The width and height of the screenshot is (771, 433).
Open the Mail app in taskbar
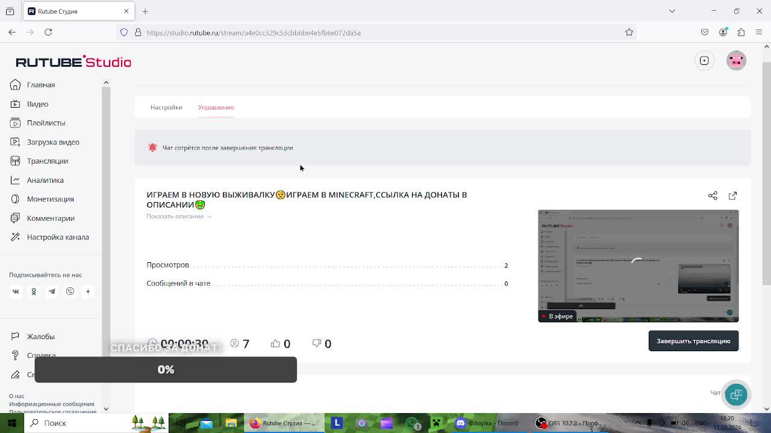click(x=206, y=423)
